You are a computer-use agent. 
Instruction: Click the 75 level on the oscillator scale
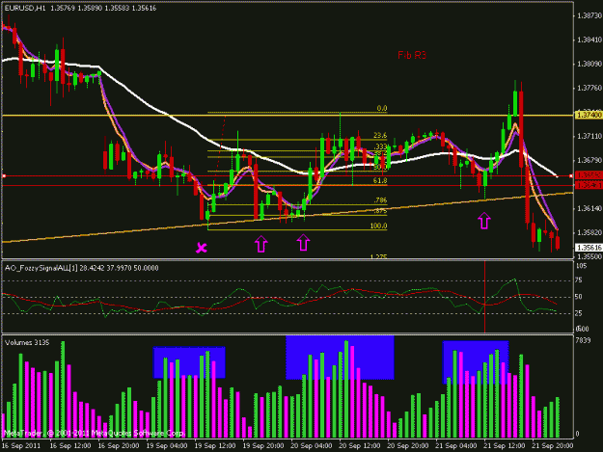coord(578,280)
